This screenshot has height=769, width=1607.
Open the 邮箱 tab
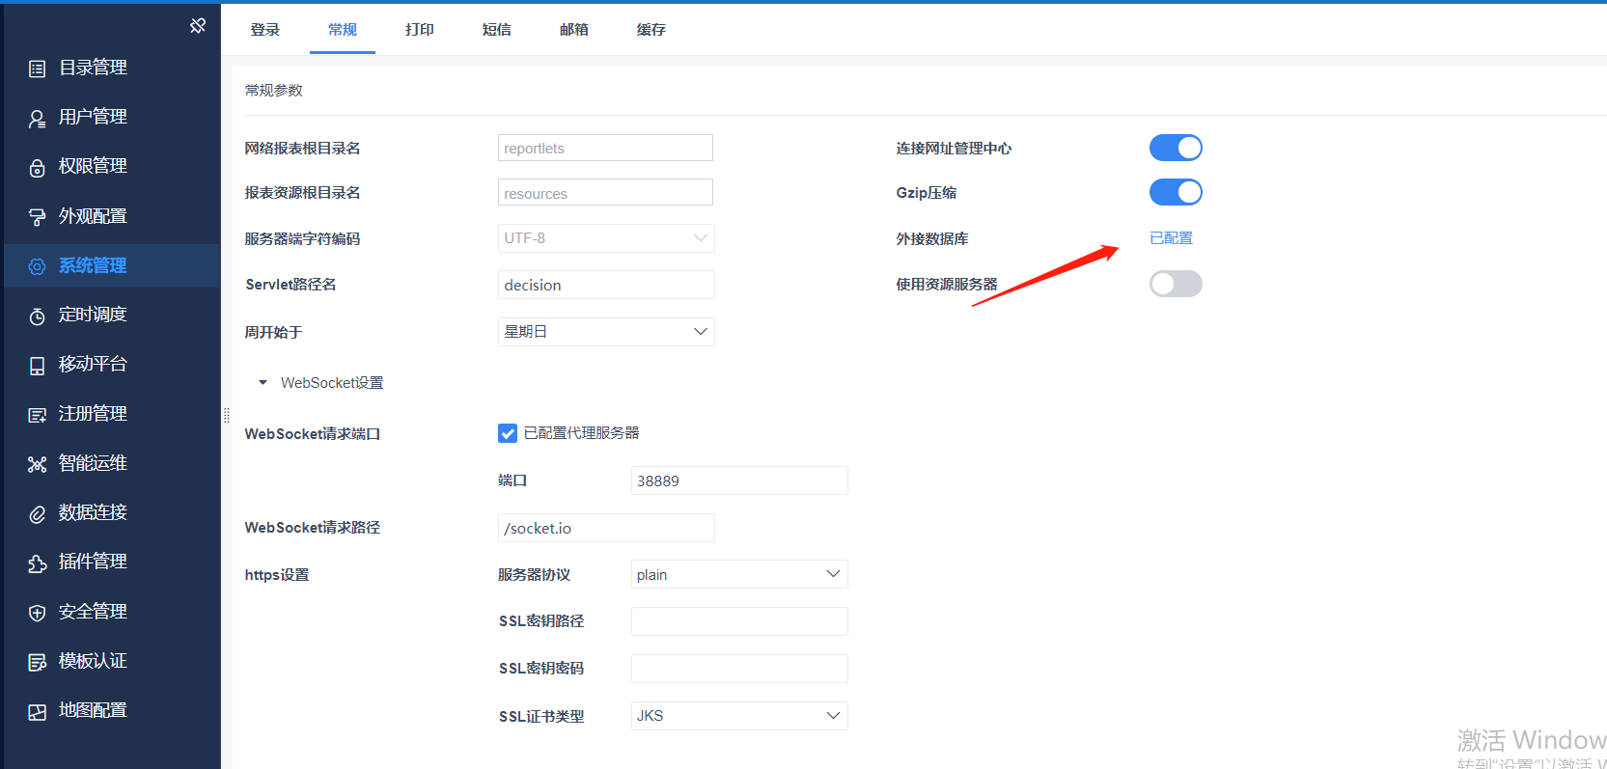[574, 30]
